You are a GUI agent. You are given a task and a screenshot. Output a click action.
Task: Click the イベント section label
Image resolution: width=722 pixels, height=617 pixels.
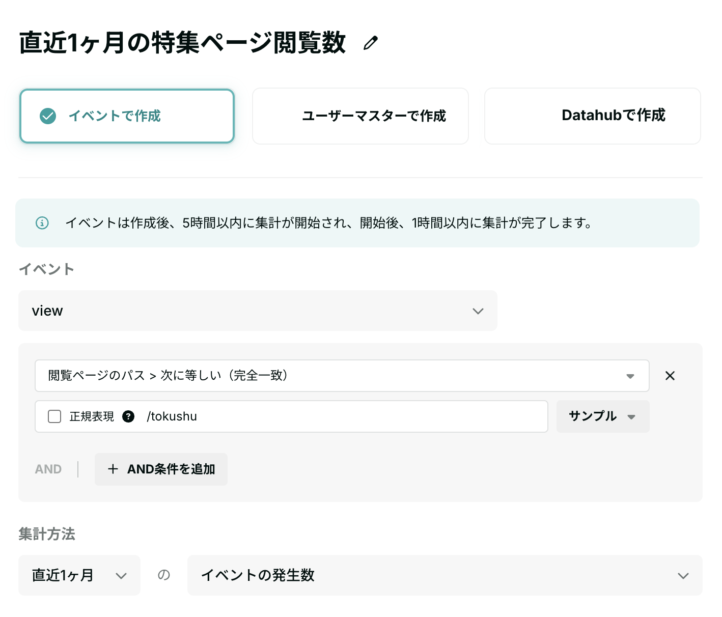tap(46, 269)
